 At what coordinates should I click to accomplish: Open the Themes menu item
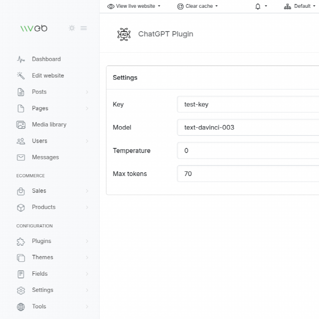(42, 257)
